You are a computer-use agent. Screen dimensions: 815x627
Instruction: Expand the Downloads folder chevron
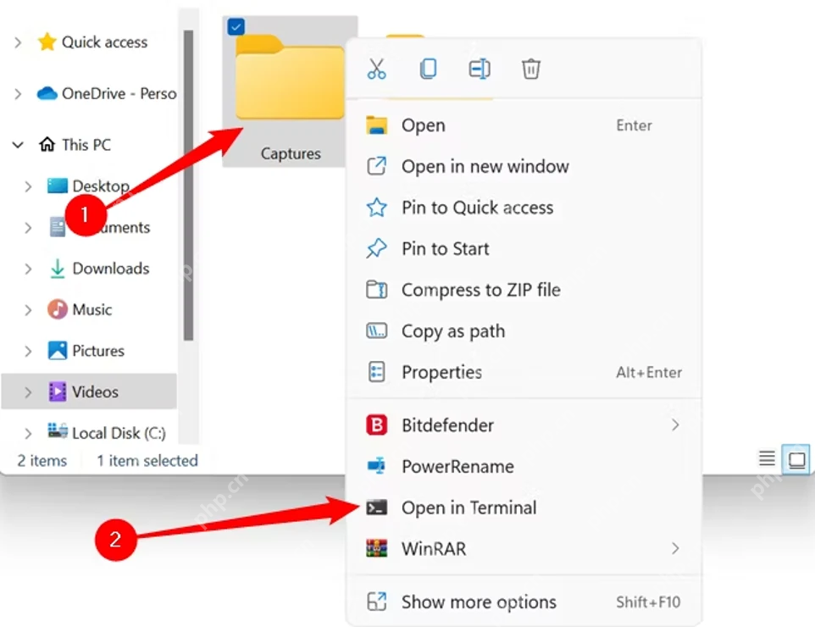(28, 269)
